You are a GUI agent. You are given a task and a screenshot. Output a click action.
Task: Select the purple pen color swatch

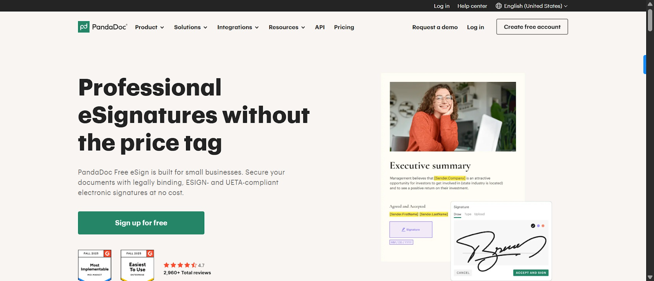pyautogui.click(x=538, y=226)
